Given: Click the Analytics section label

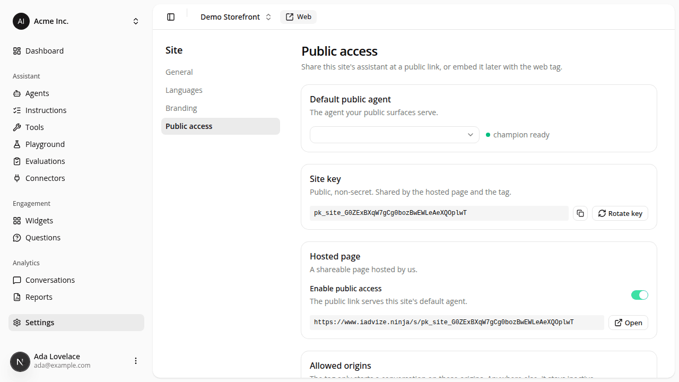Looking at the screenshot, I should point(27,263).
